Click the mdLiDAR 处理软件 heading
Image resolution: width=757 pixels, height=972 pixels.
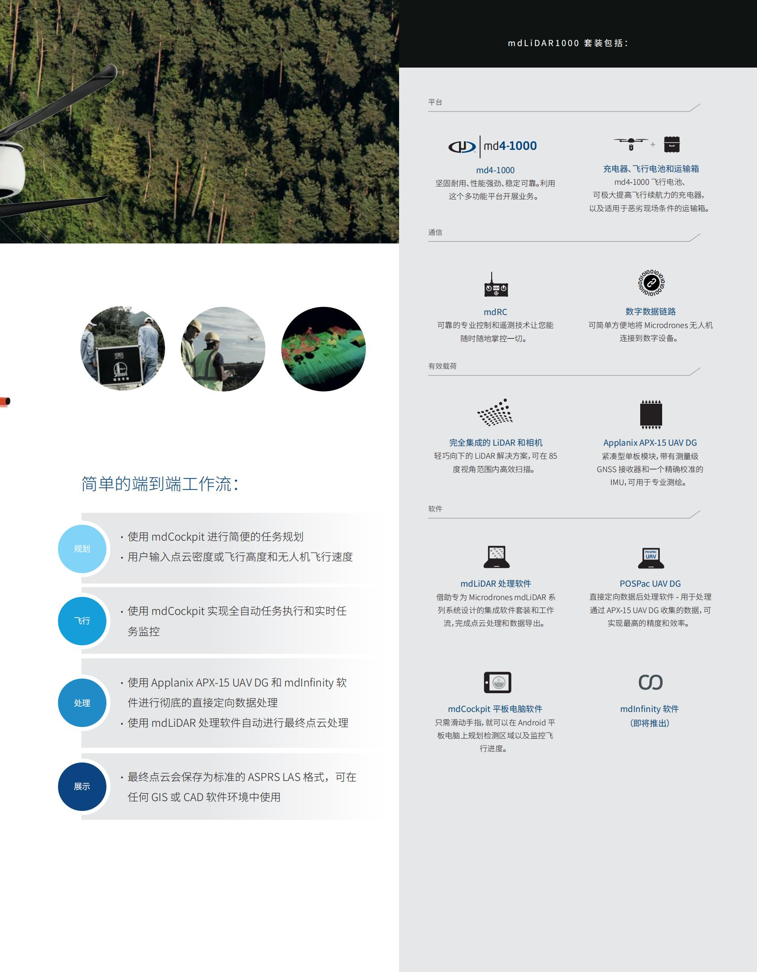point(496,584)
